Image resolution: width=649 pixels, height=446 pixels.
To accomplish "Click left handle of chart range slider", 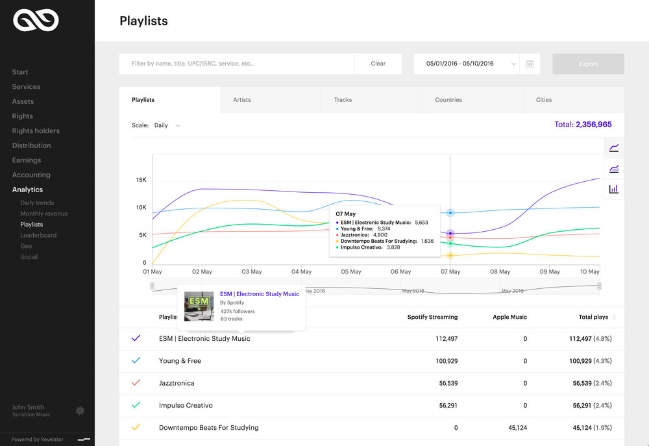I will click(x=153, y=286).
